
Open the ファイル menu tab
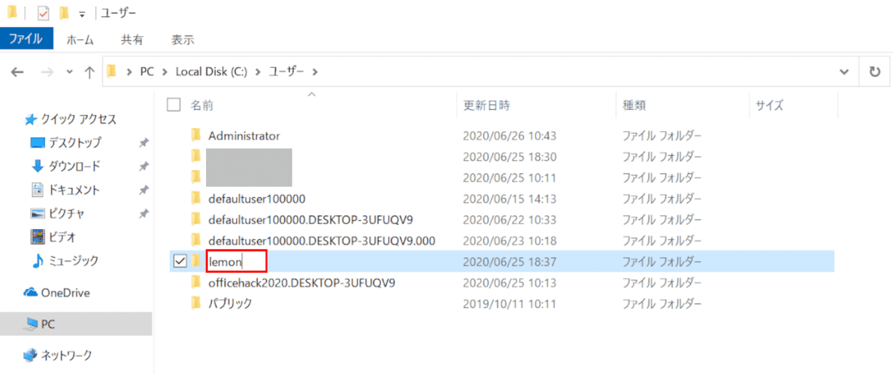26,39
